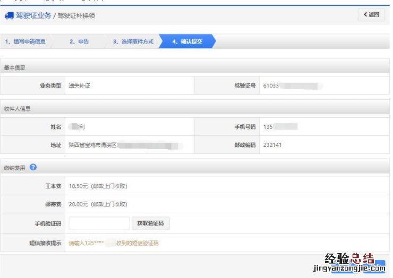Focus the 手机验证码 input box
The height and width of the screenshot is (278, 393).
(x=99, y=223)
